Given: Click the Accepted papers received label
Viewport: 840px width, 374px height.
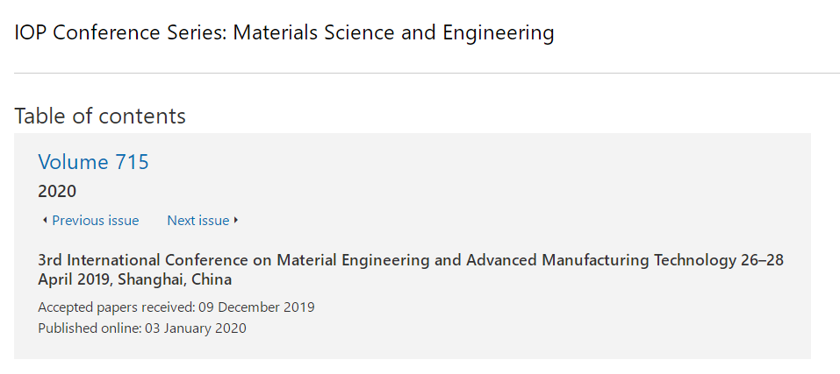Looking at the screenshot, I should (x=117, y=307).
